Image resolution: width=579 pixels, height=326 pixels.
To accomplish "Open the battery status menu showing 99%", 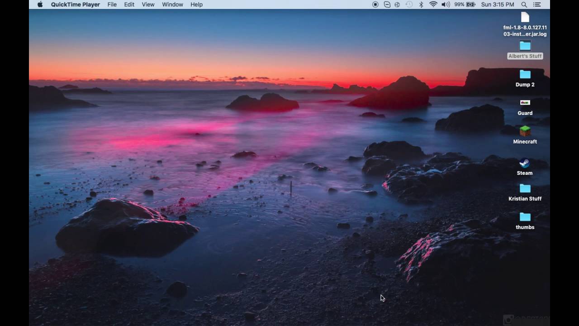I will tap(465, 5).
